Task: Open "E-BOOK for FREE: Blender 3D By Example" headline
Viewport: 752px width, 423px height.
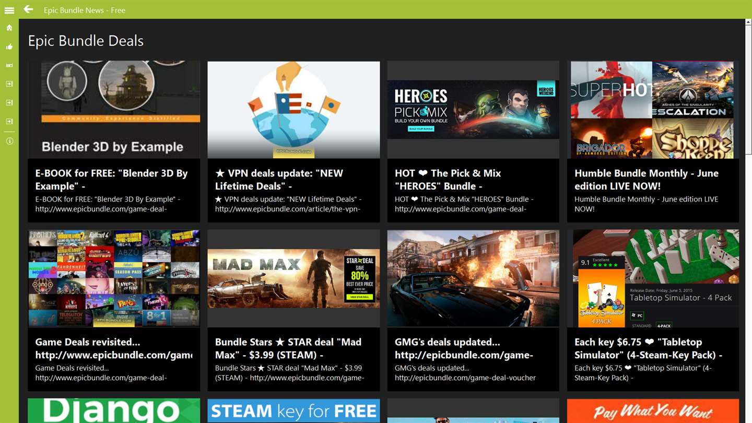Action: [112, 180]
